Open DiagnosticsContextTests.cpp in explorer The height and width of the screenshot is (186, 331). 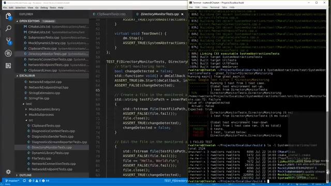pos(53,131)
